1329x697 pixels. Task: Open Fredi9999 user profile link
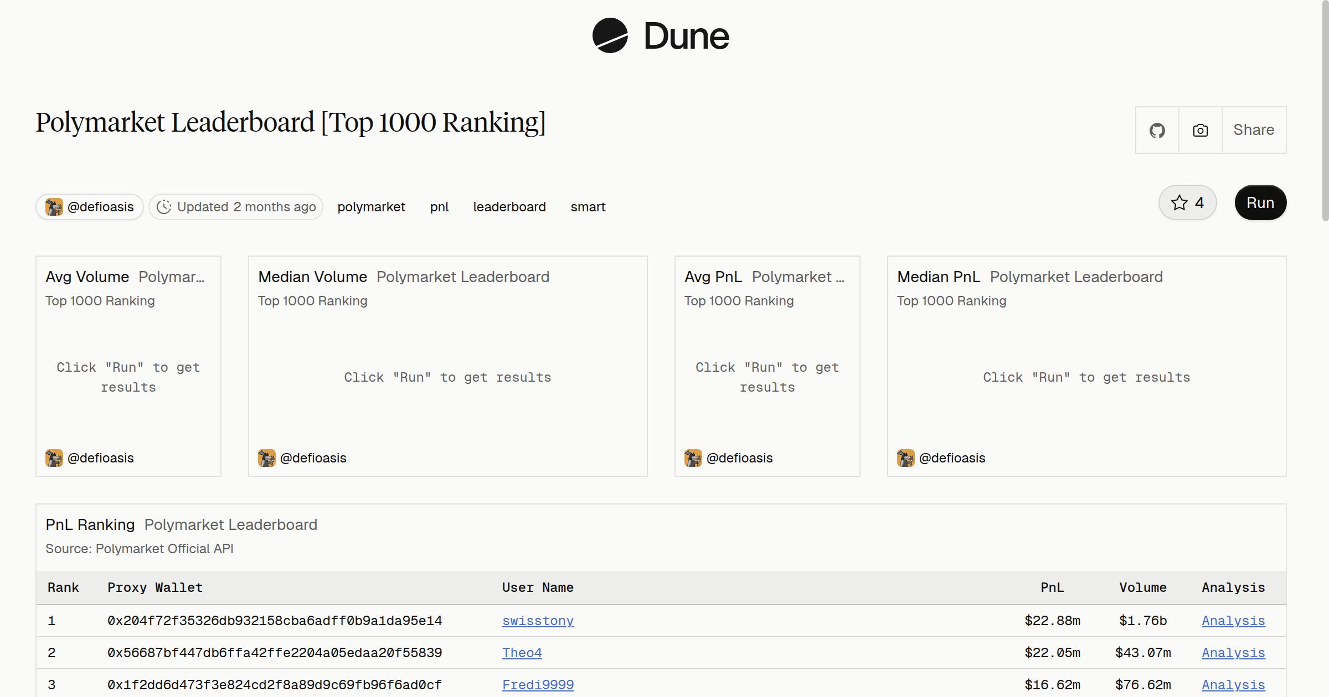click(538, 685)
